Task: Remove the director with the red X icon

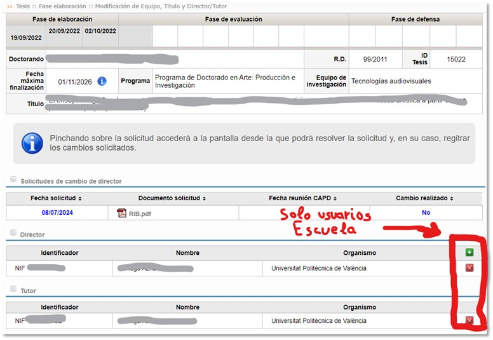Action: (469, 268)
